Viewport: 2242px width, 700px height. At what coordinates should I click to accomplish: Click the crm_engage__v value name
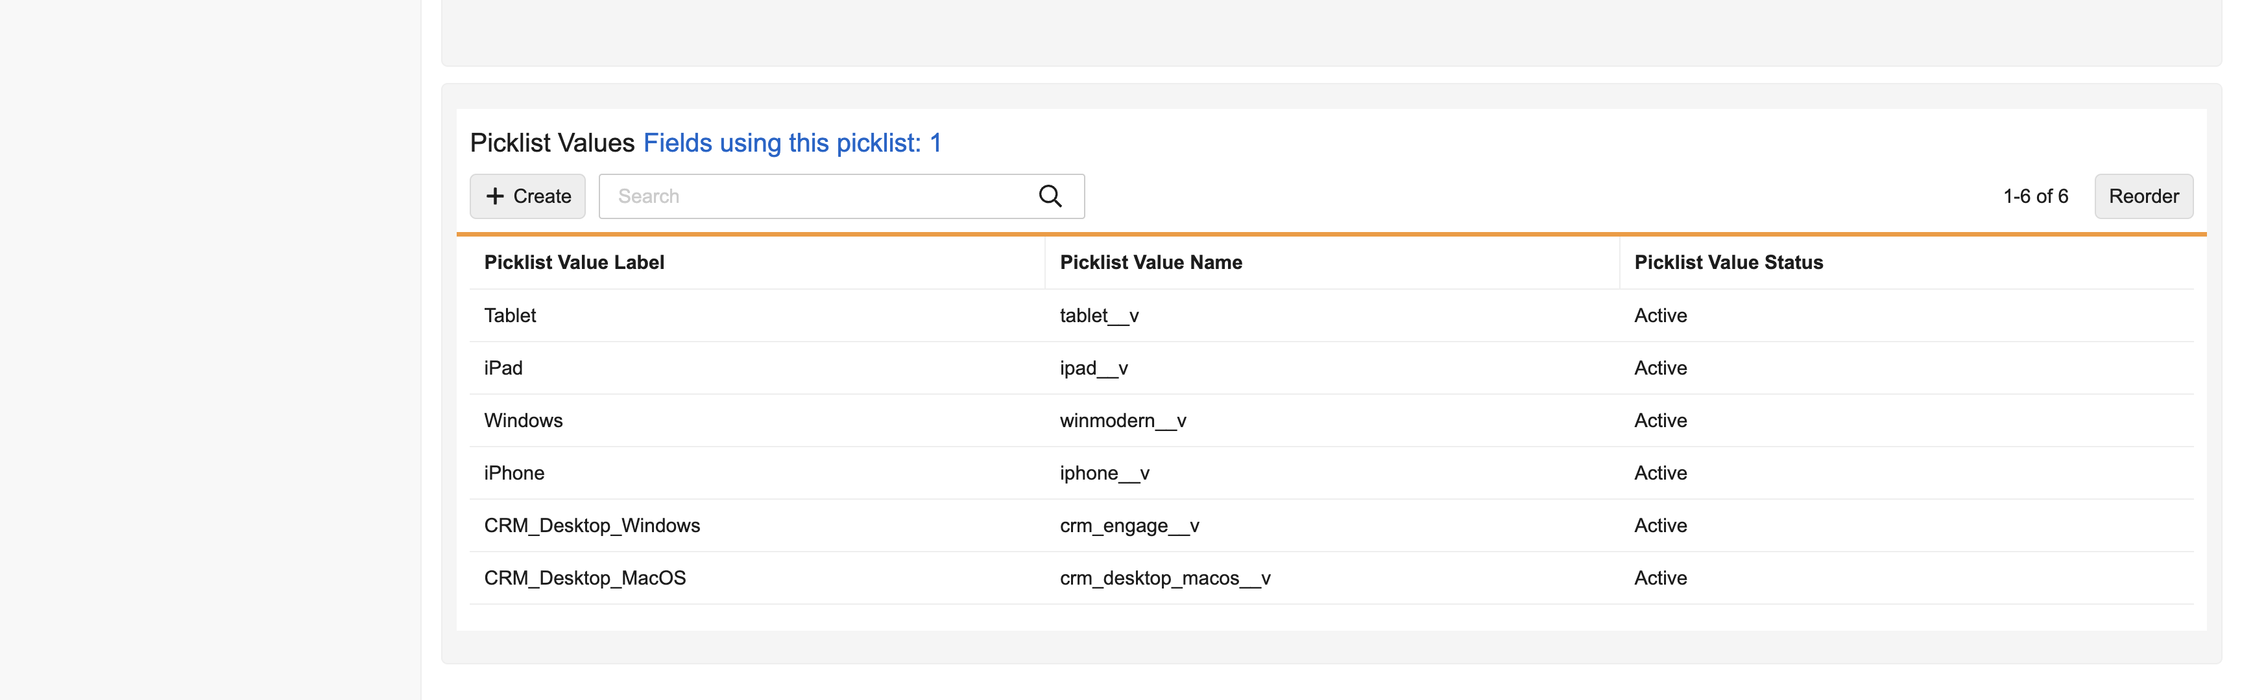1129,526
